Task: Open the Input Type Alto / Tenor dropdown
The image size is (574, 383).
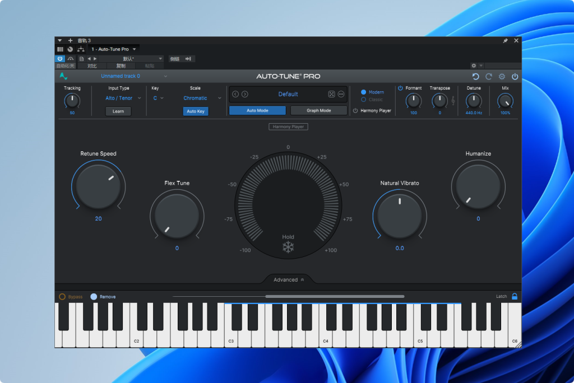Action: (x=123, y=98)
